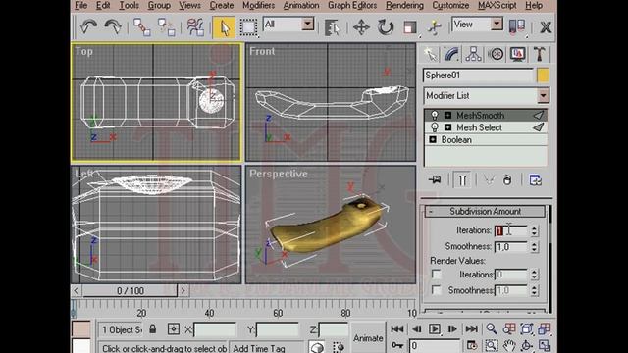This screenshot has width=628, height=353.
Task: Click the spinner beside the top Iterations field
Action: coord(534,230)
